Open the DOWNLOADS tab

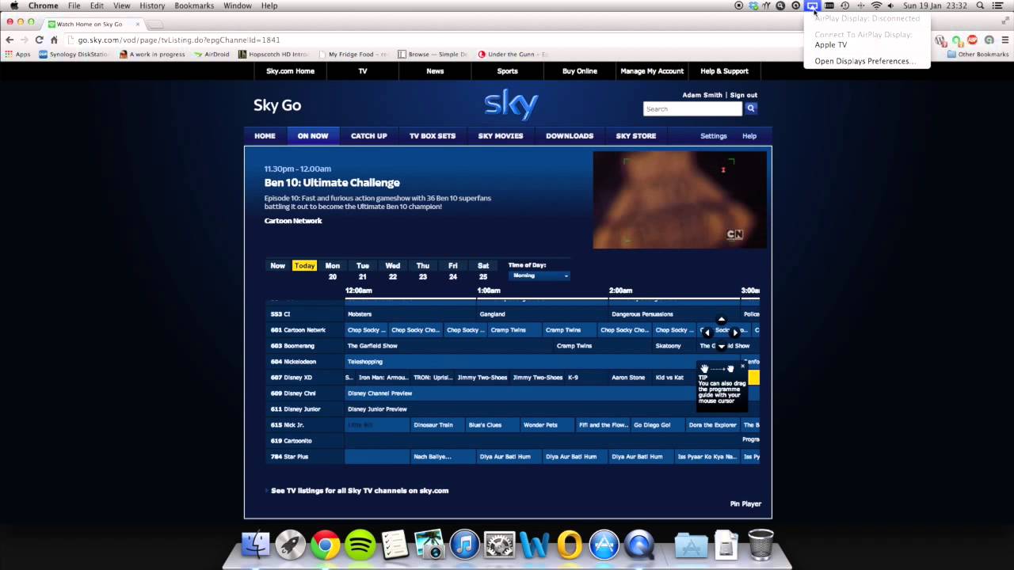(570, 136)
